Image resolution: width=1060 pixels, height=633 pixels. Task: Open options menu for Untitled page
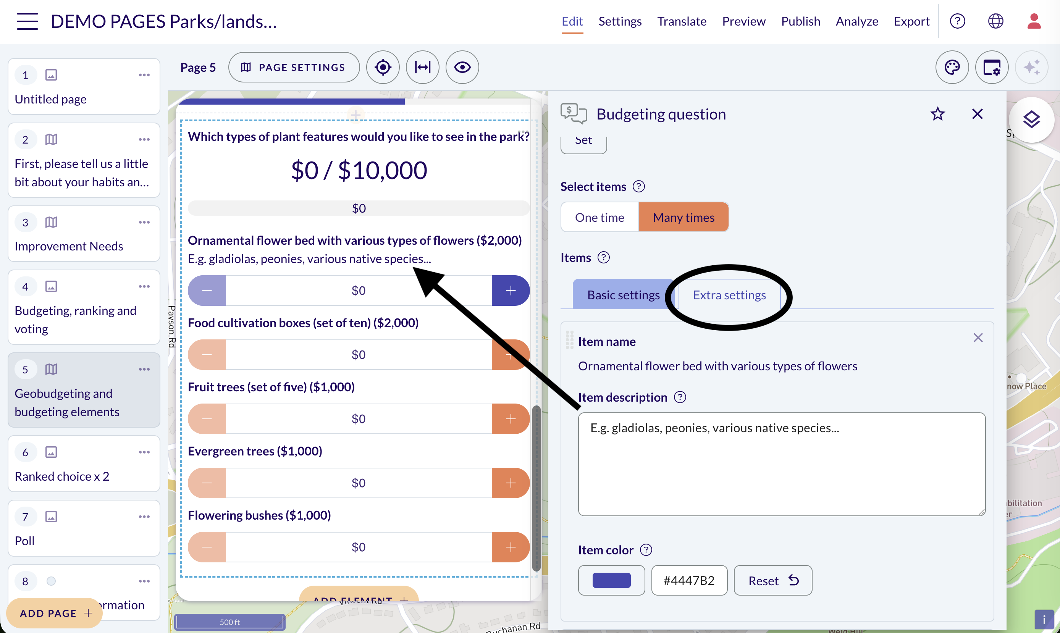tap(144, 75)
